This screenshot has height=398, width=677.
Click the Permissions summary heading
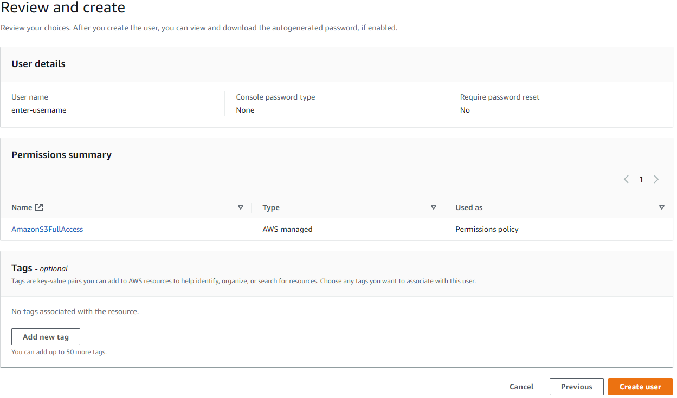(x=61, y=155)
